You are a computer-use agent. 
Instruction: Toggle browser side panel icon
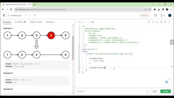(x=163, y=10)
